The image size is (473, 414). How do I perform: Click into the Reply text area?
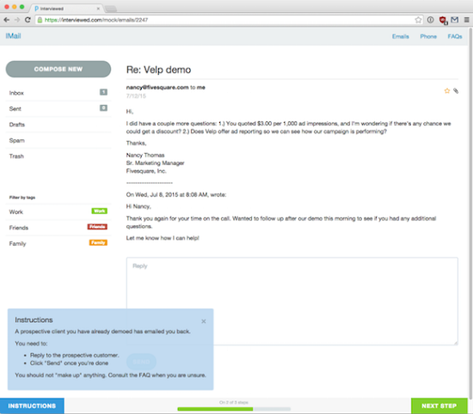click(x=292, y=301)
